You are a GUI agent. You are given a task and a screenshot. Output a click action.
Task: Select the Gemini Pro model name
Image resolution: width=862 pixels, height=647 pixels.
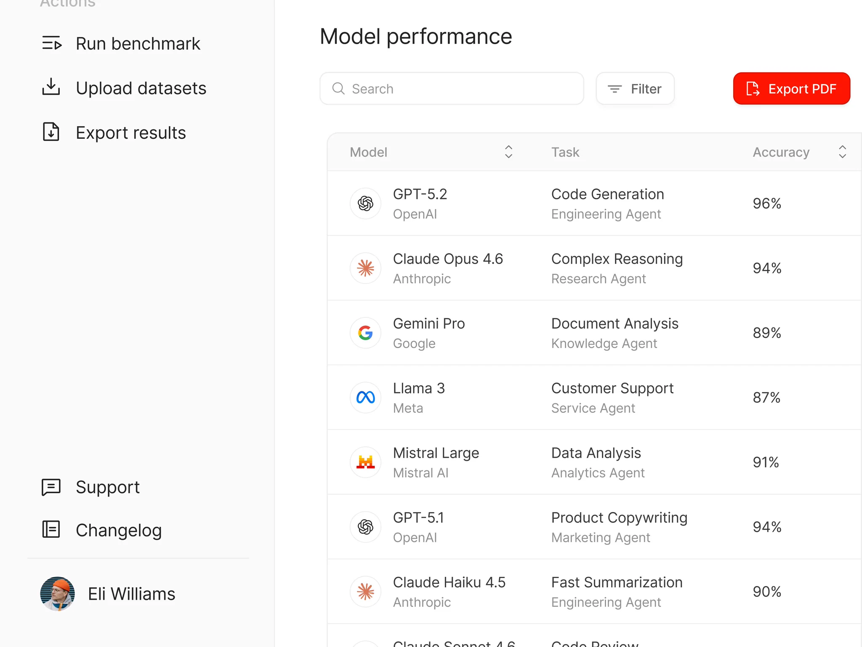click(429, 324)
